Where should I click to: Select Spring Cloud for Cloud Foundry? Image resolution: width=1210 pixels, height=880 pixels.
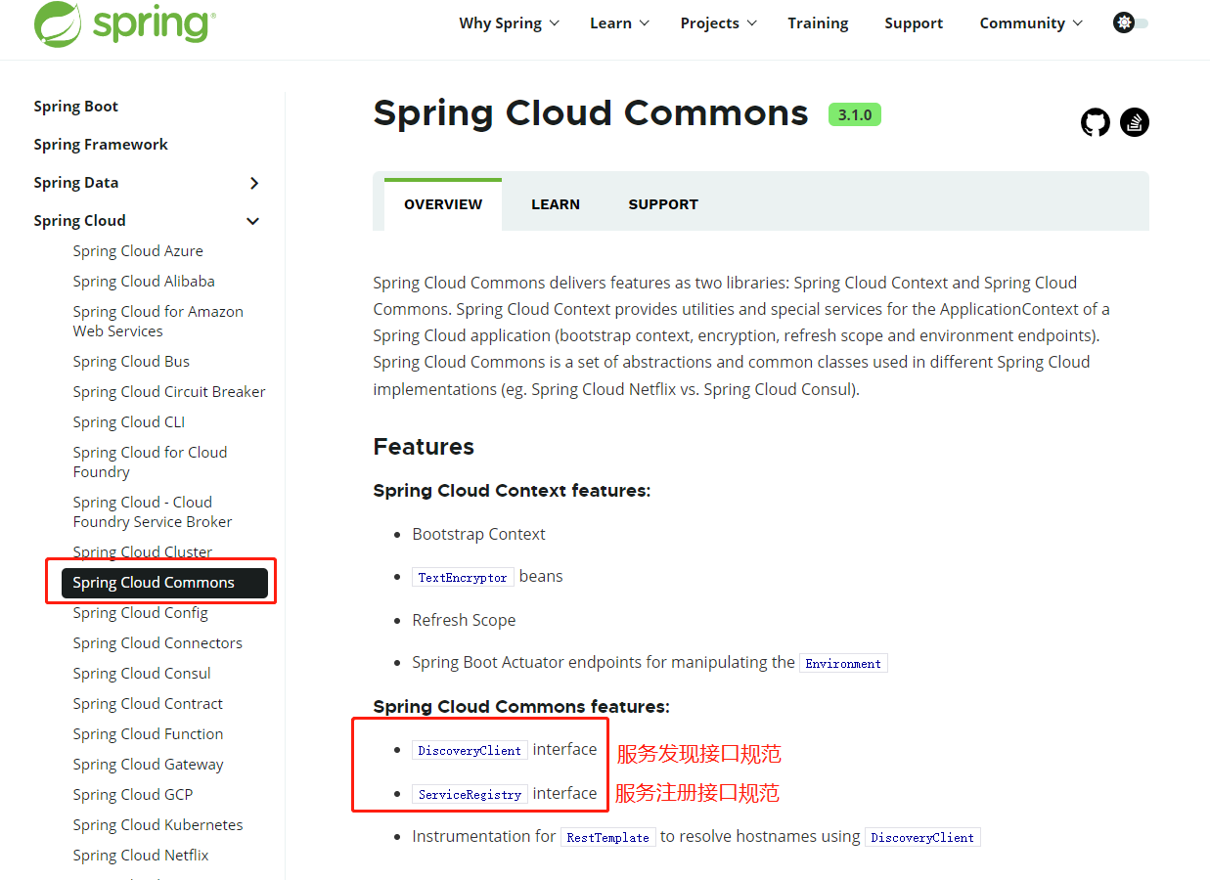click(150, 462)
